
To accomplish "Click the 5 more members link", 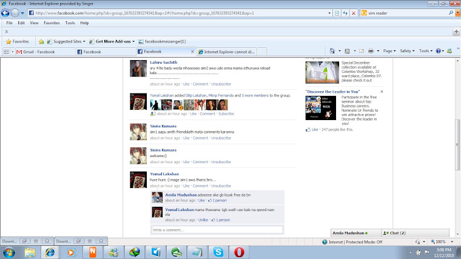I will coord(255,96).
